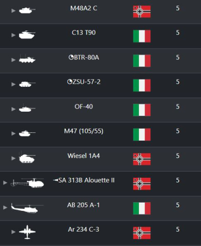Click the German flag beside Wiesel 1A4

click(x=142, y=159)
